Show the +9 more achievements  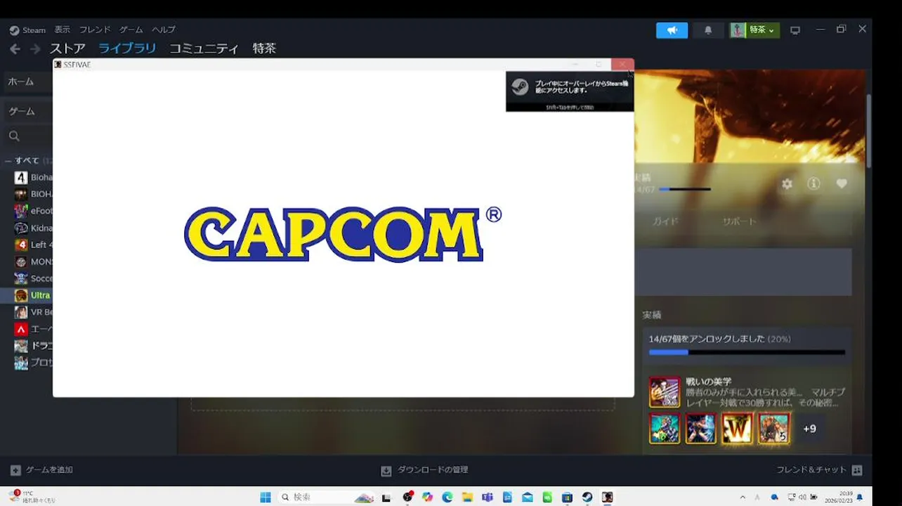point(809,428)
